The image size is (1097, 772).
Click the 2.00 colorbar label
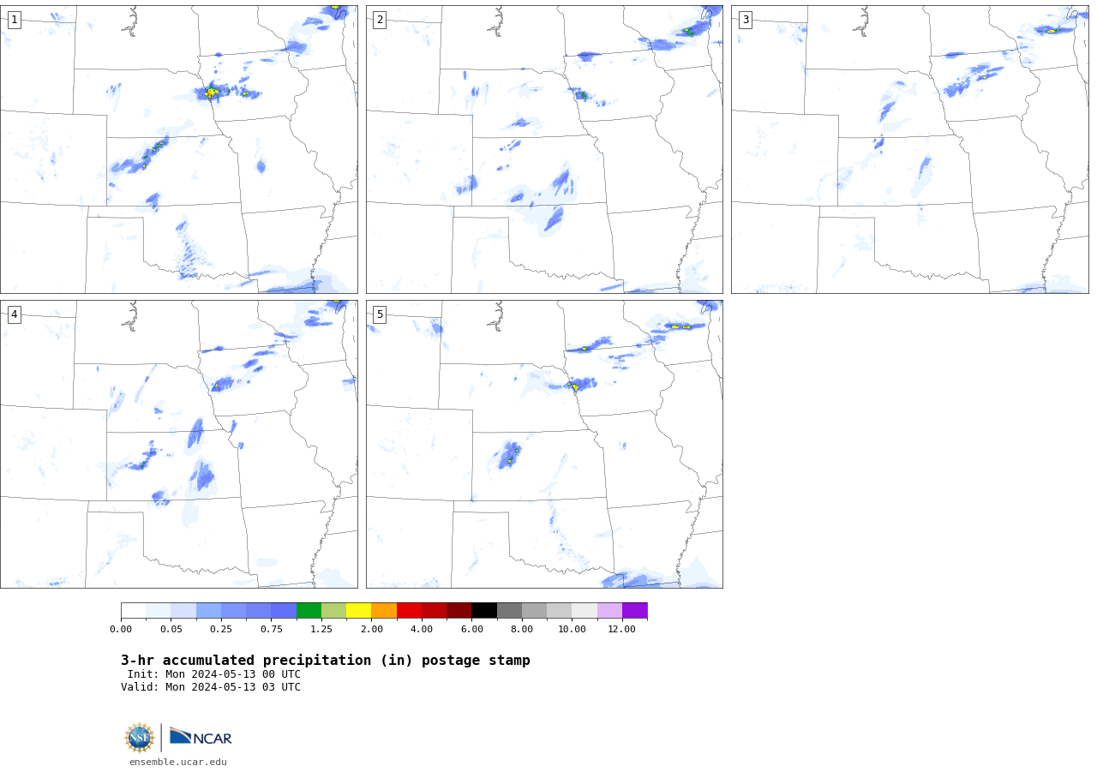click(x=371, y=629)
